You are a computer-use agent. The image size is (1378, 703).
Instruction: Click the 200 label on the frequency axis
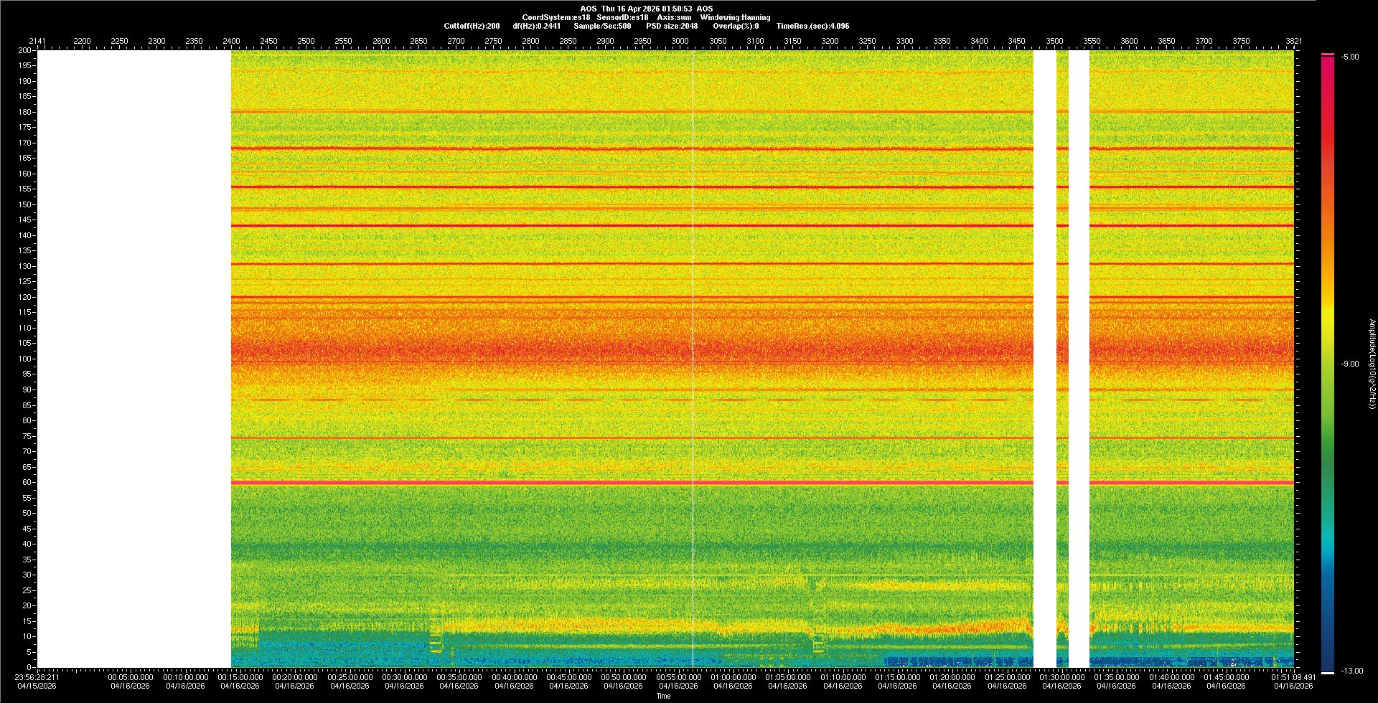point(24,51)
